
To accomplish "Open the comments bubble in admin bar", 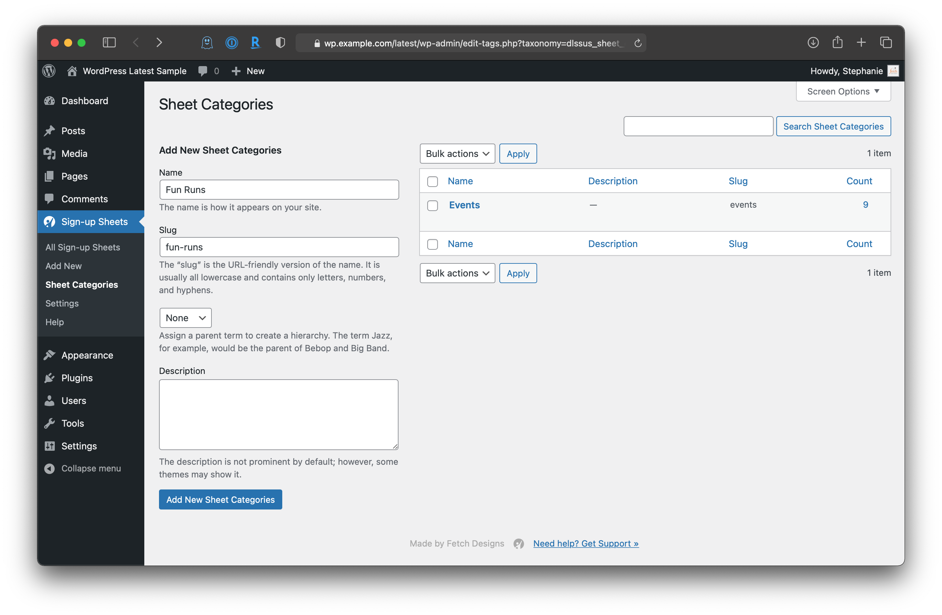I will (203, 71).
